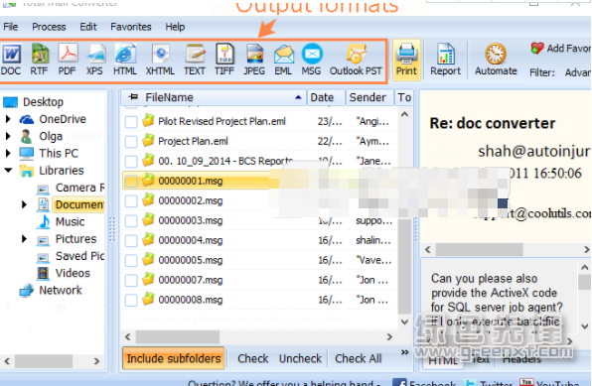Click the Print toolbar icon
Screen dimensions: 592x386
point(406,60)
